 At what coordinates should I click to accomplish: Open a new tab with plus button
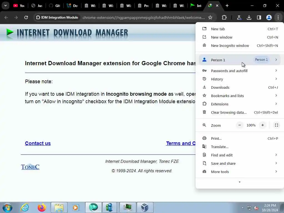tap(227, 6)
